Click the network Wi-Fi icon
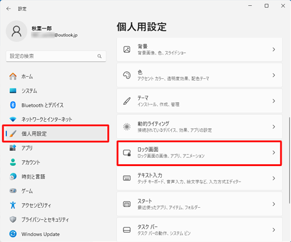The width and height of the screenshot is (291, 242). (13, 120)
